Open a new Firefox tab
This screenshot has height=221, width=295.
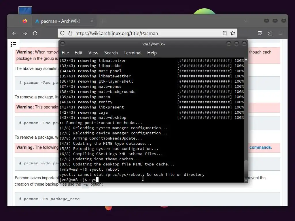(103, 21)
